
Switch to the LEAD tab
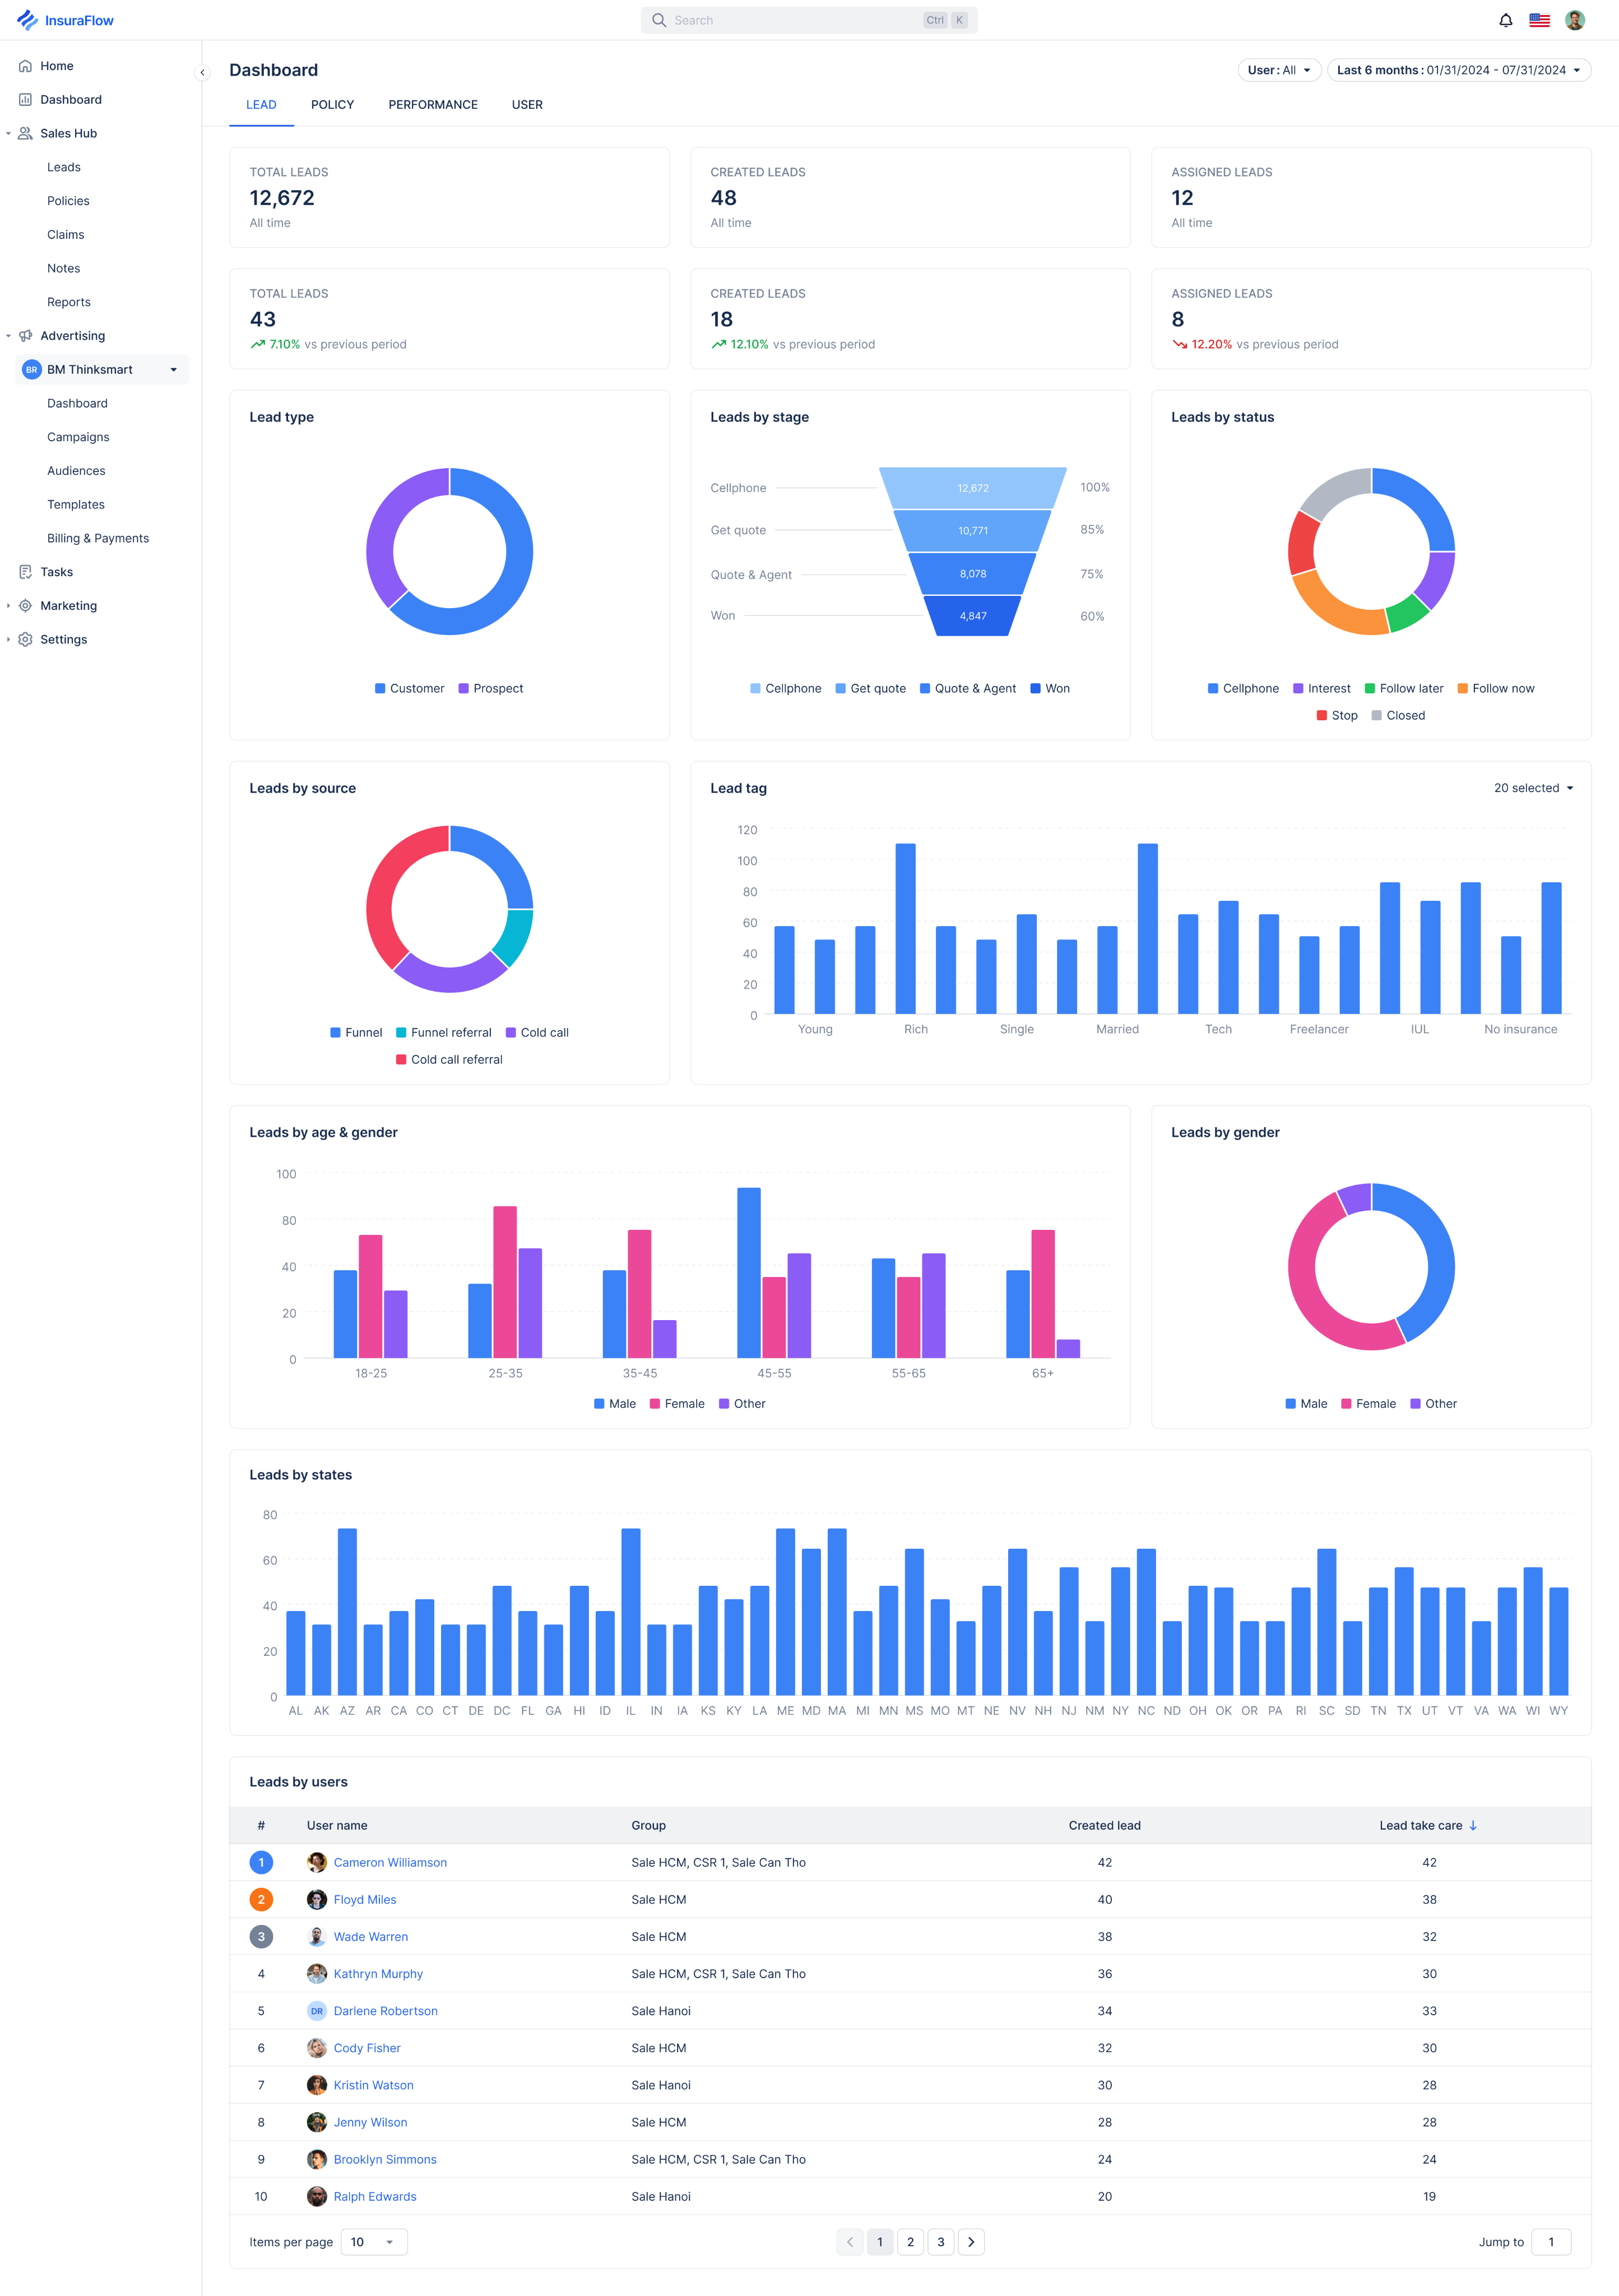pos(261,105)
